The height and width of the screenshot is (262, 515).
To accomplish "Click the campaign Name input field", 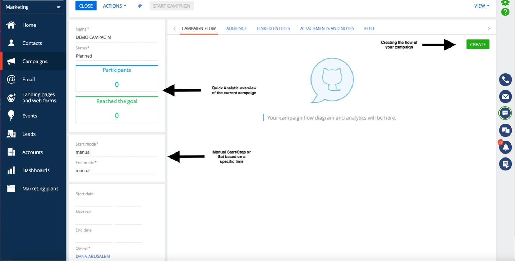I will (x=117, y=37).
